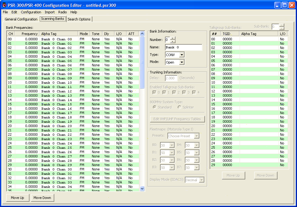Increase the bank Number spinner value
297x207 pixels.
pos(173,38)
